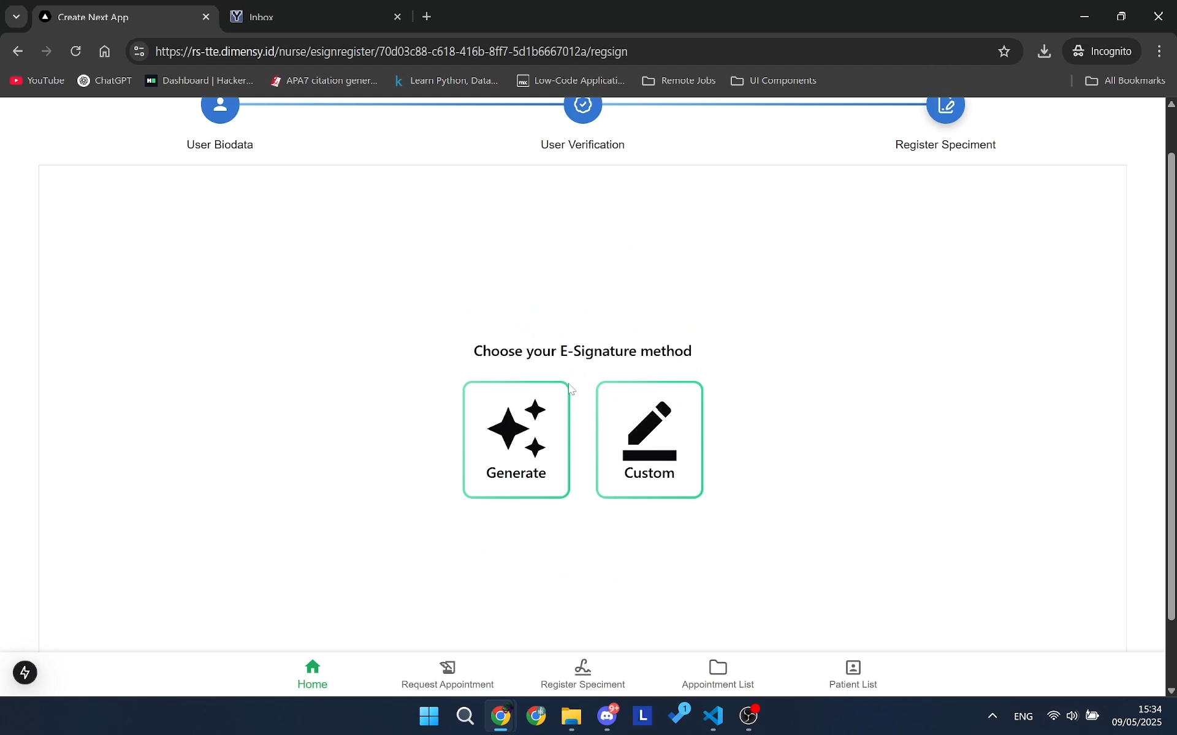The width and height of the screenshot is (1177, 735).
Task: Open the Appointment List folder icon
Action: tap(717, 667)
